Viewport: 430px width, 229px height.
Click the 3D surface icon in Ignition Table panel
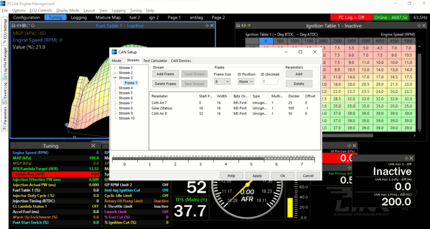click(x=249, y=26)
